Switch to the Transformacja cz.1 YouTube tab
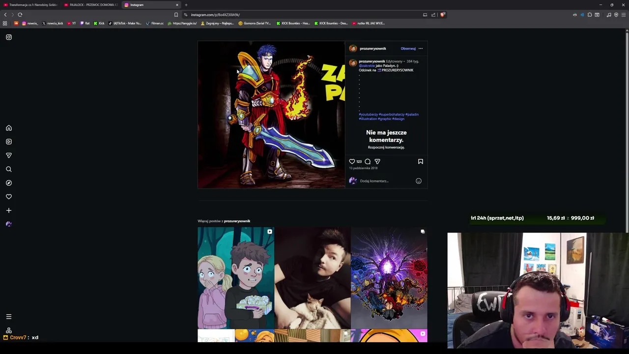Viewport: 629px width, 354px height. tap(30, 5)
